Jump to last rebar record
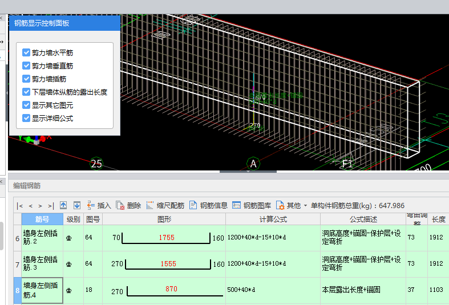449x305 pixels. [51, 206]
